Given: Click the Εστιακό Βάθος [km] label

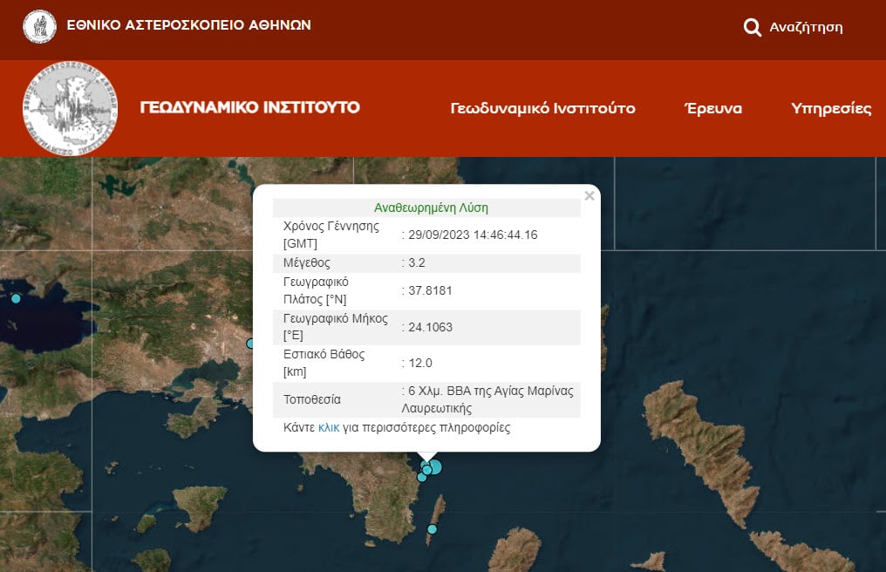Looking at the screenshot, I should [x=324, y=363].
